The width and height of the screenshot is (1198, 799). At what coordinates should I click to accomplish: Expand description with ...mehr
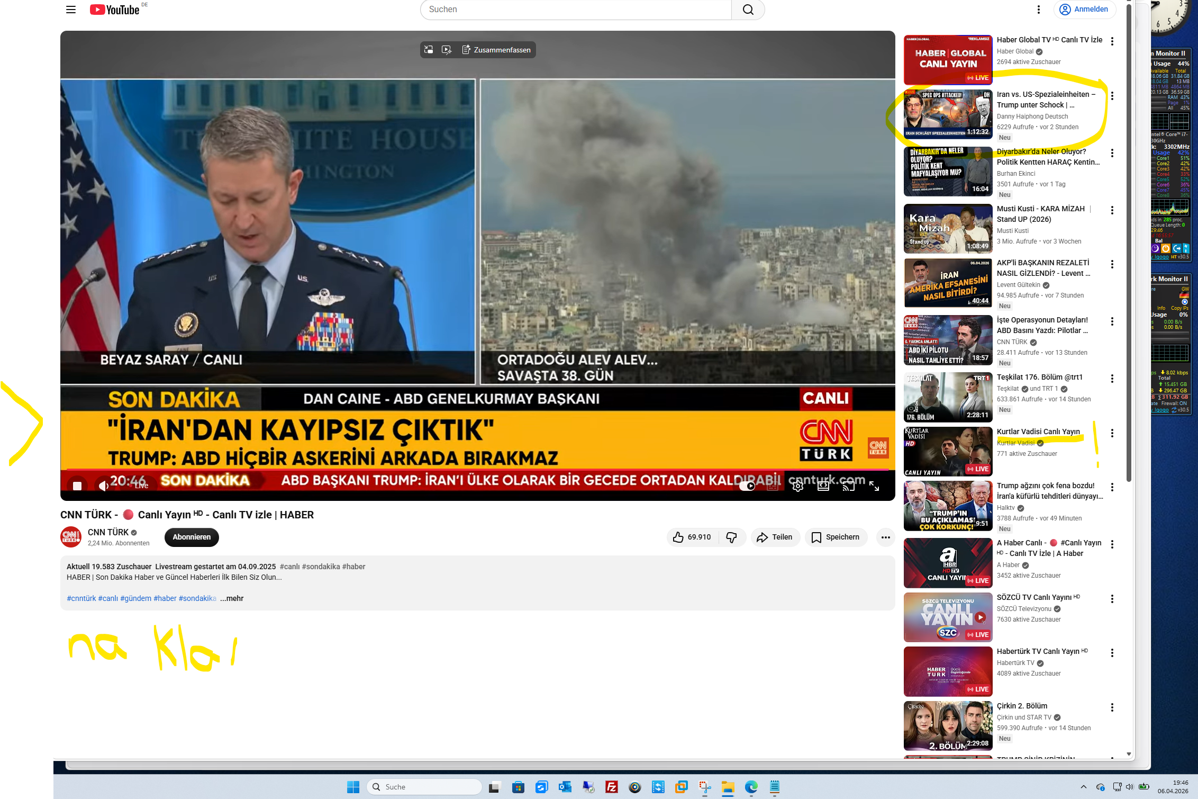pos(232,598)
